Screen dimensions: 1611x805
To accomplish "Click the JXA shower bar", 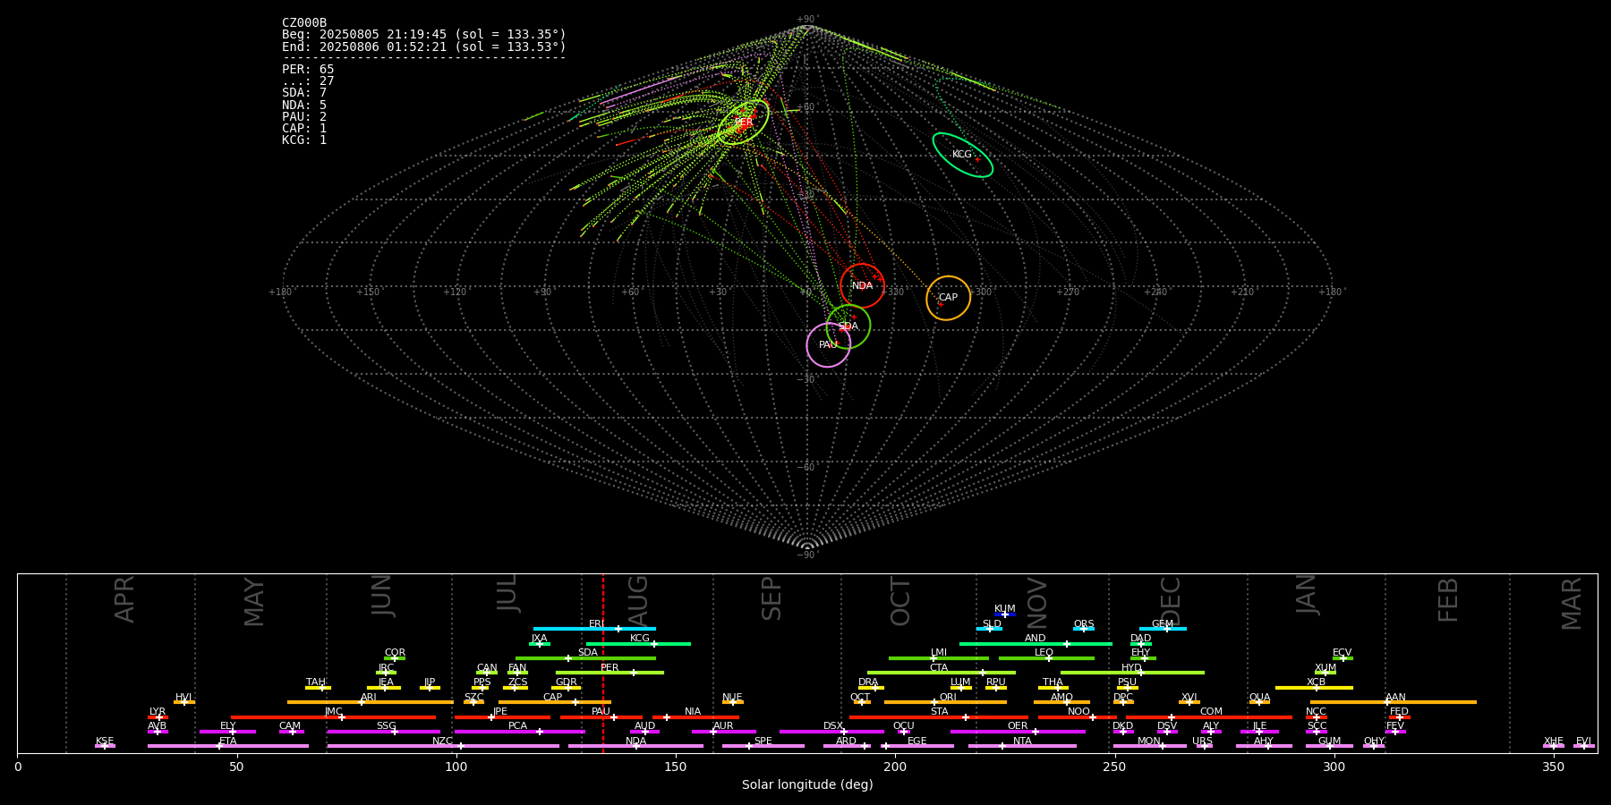I will (x=540, y=644).
